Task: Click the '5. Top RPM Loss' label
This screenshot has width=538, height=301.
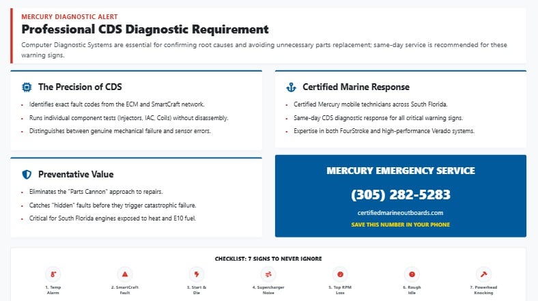Action: coord(340,290)
